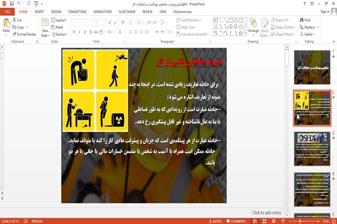Open the Section dropdown

(x=60, y=34)
